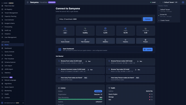Click the Schema Explorer icon
The height and width of the screenshot is (105, 186).
(x=2, y=62)
